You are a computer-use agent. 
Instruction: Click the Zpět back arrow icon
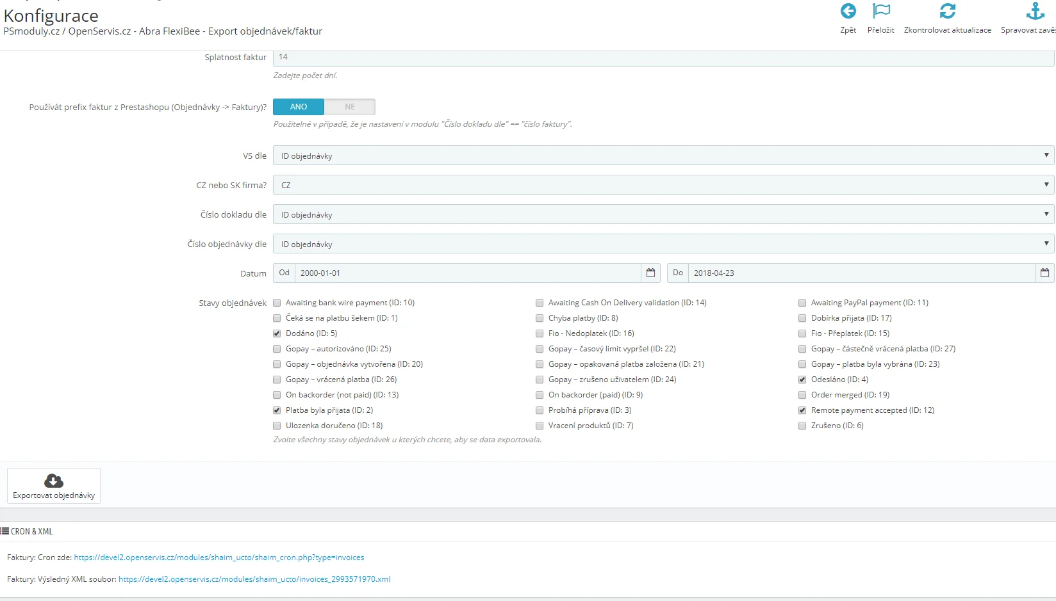coord(848,11)
